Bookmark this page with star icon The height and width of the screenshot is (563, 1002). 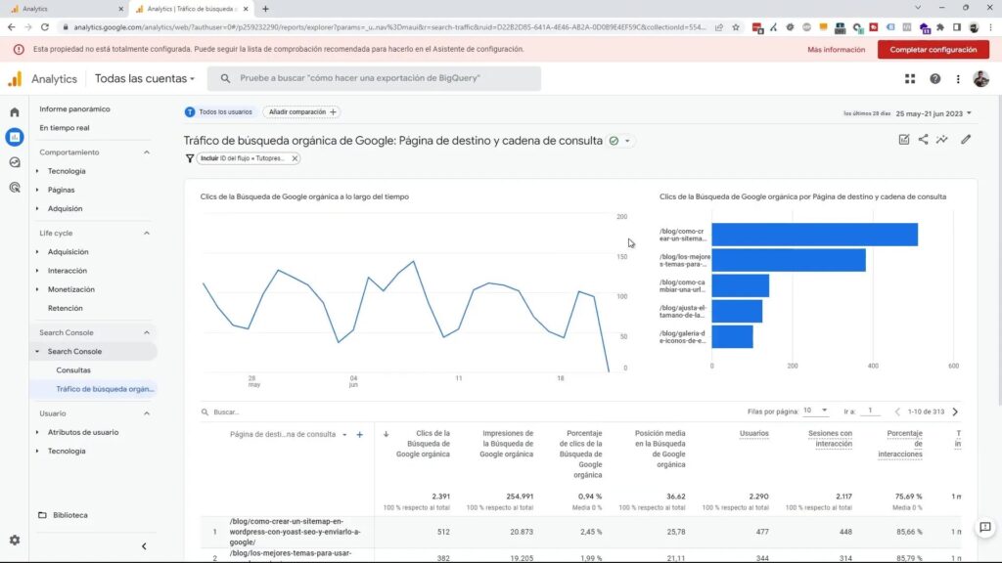[736, 26]
